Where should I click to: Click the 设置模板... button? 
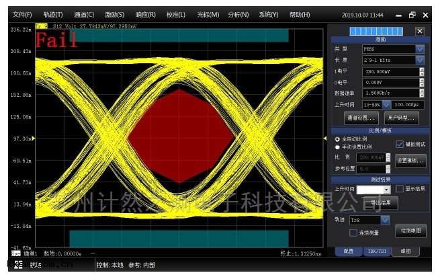click(410, 161)
